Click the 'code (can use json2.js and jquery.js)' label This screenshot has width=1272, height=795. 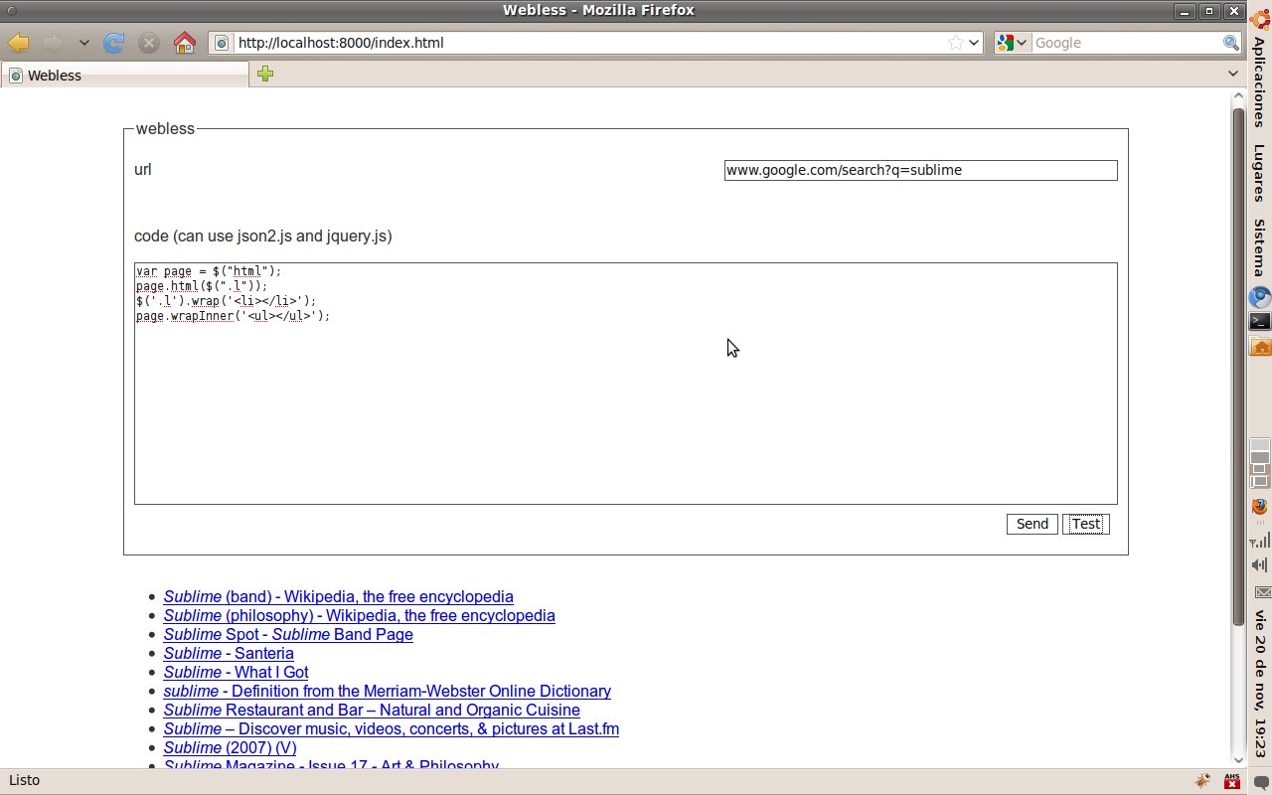(263, 237)
